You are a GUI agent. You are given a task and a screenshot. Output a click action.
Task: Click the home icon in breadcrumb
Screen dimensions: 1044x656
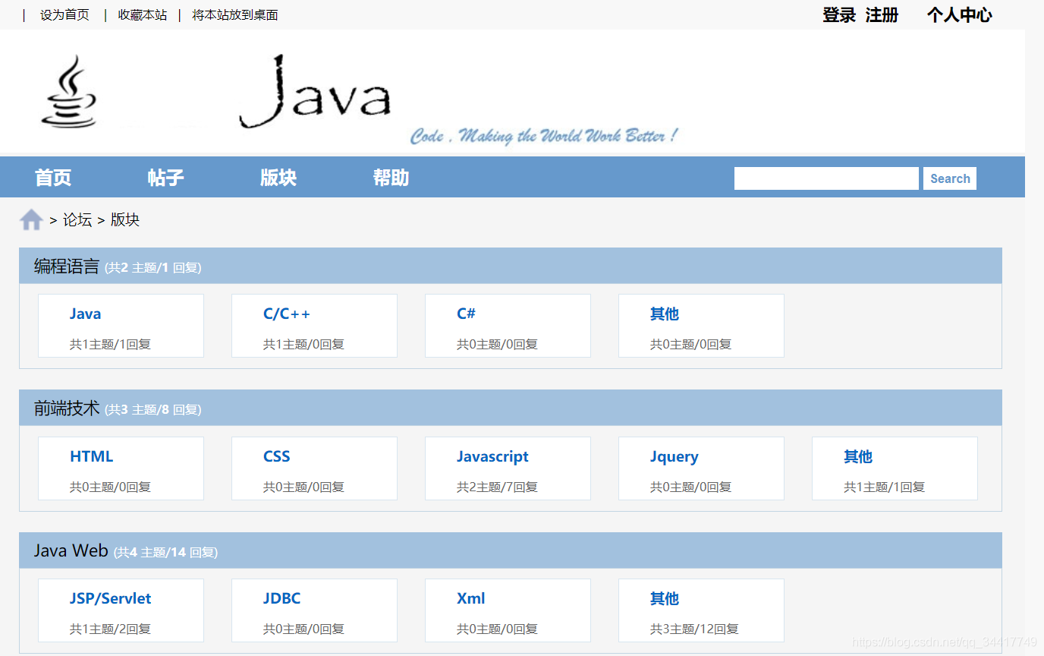point(31,220)
